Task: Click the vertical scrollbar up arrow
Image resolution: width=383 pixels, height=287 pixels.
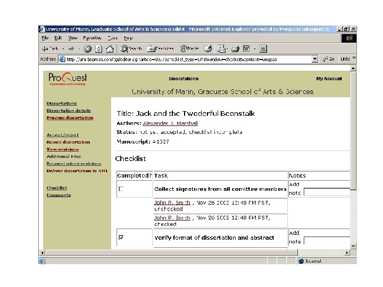Action: click(x=353, y=69)
